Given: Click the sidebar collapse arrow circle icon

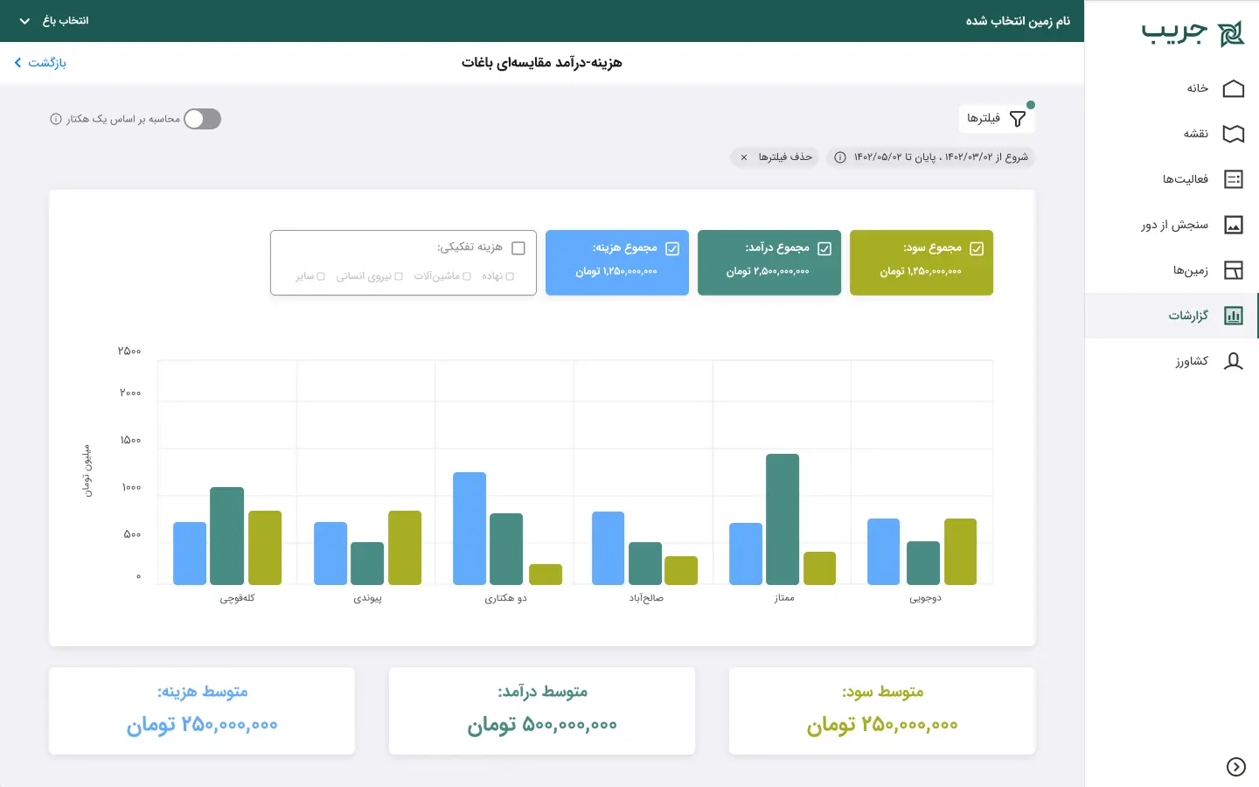Looking at the screenshot, I should [x=1235, y=767].
